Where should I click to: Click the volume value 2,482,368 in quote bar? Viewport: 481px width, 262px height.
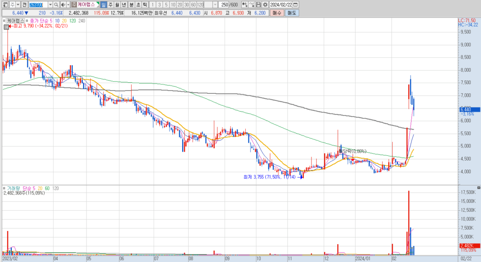click(78, 13)
